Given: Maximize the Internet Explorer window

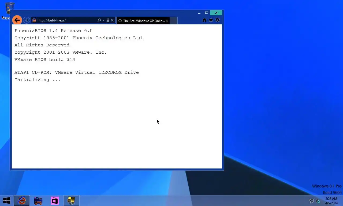Looking at the screenshot, I should coord(207,13).
